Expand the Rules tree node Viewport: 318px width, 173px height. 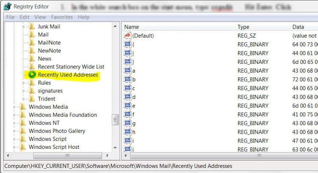tap(23, 83)
